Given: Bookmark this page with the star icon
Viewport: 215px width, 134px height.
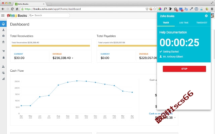Looking at the screenshot, I should coord(155,9).
